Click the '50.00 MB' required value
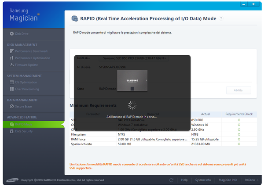Screen dimensions: 264x187 (x=125, y=144)
